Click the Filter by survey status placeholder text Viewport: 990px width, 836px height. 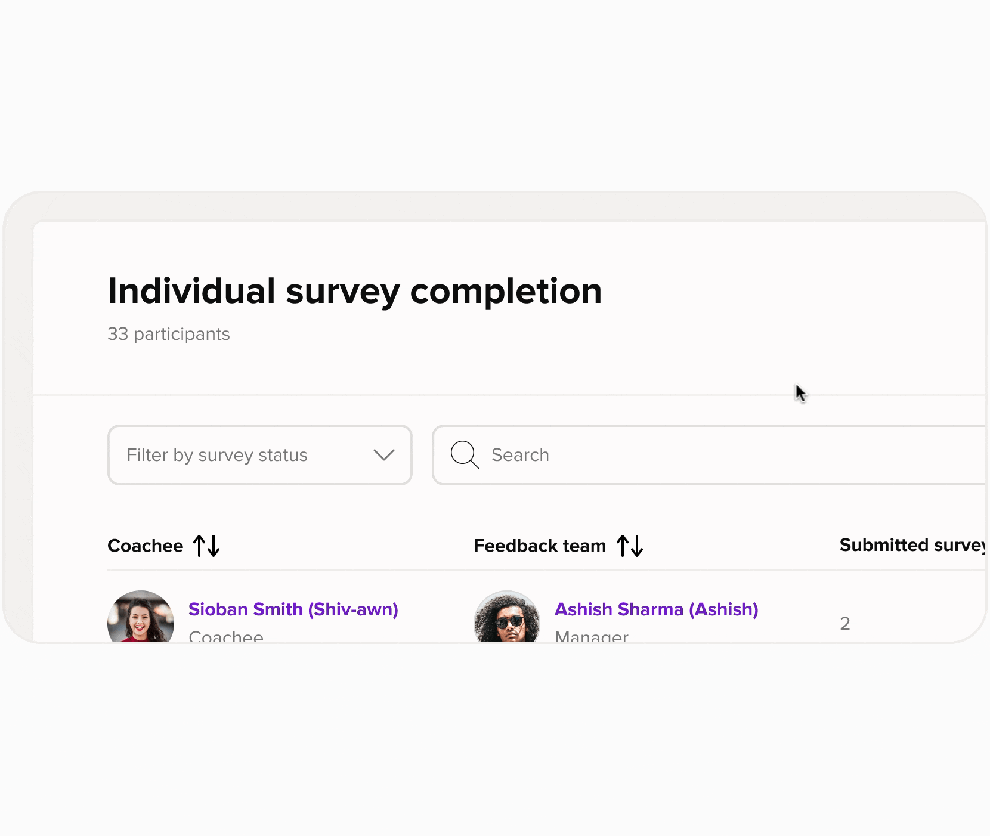click(x=216, y=455)
